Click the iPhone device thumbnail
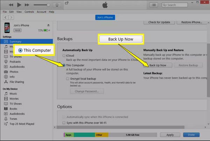The height and width of the screenshot is (141, 210). click(x=7, y=28)
